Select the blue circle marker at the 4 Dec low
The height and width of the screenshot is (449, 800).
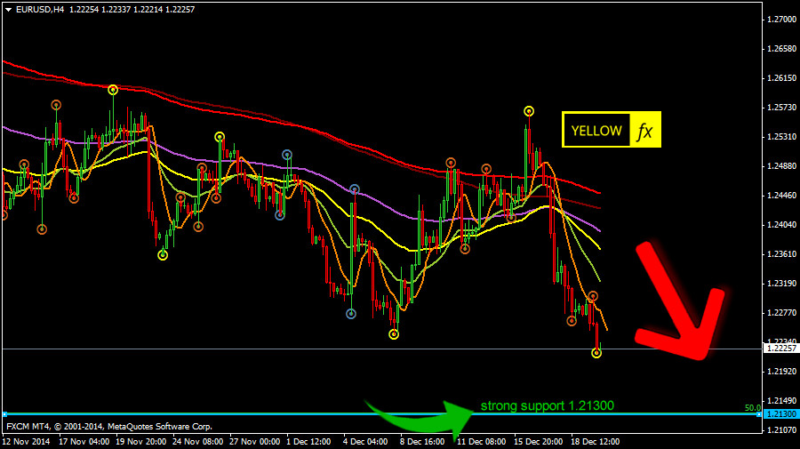tap(351, 313)
